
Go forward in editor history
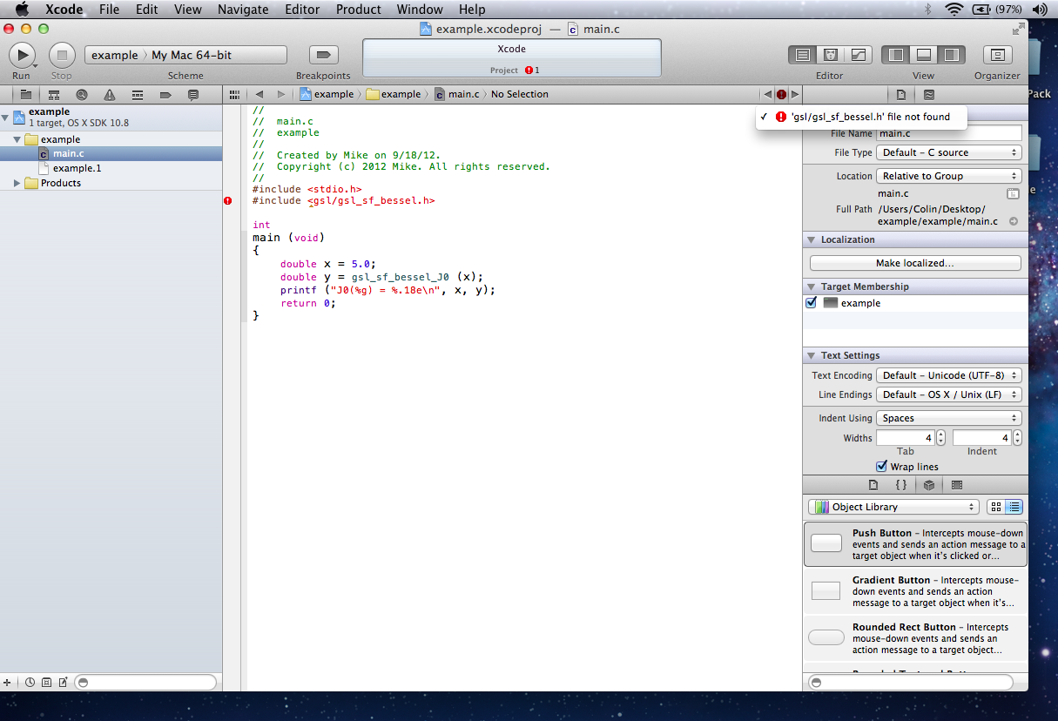[280, 94]
